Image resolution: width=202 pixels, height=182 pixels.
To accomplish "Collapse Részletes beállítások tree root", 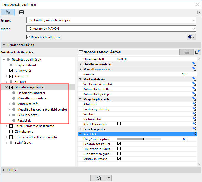I will tap(4, 60).
